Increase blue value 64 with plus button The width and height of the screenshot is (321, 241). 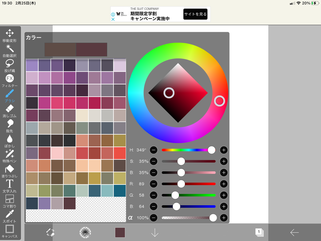(x=224, y=206)
